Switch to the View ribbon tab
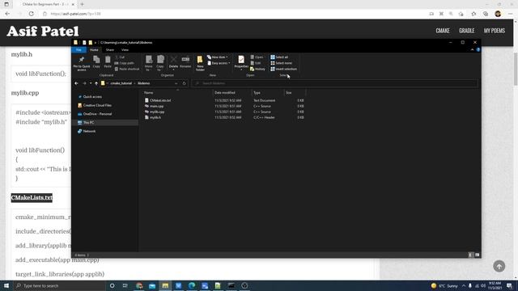 pyautogui.click(x=125, y=50)
